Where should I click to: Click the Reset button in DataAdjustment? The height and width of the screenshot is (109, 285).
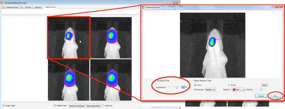(265, 85)
